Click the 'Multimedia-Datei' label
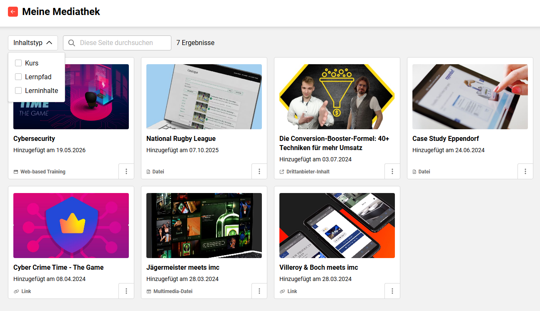 173,291
